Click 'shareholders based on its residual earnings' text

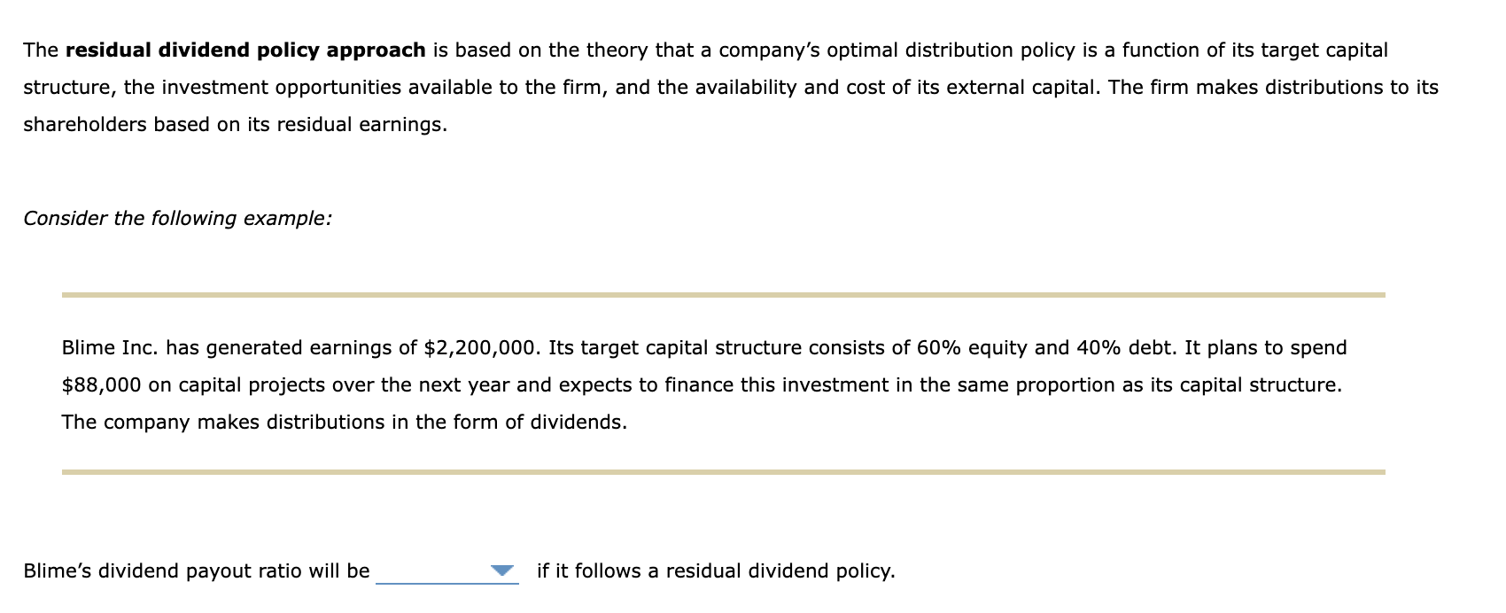coord(235,125)
